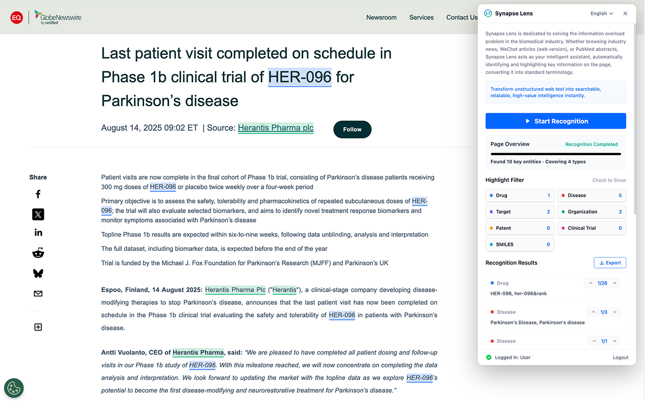
Task: Click Parkinson's Disease result text
Action: [x=538, y=323]
